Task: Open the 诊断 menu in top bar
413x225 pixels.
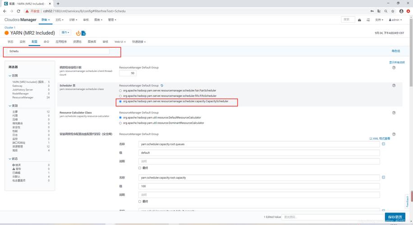Action: [x=73, y=20]
